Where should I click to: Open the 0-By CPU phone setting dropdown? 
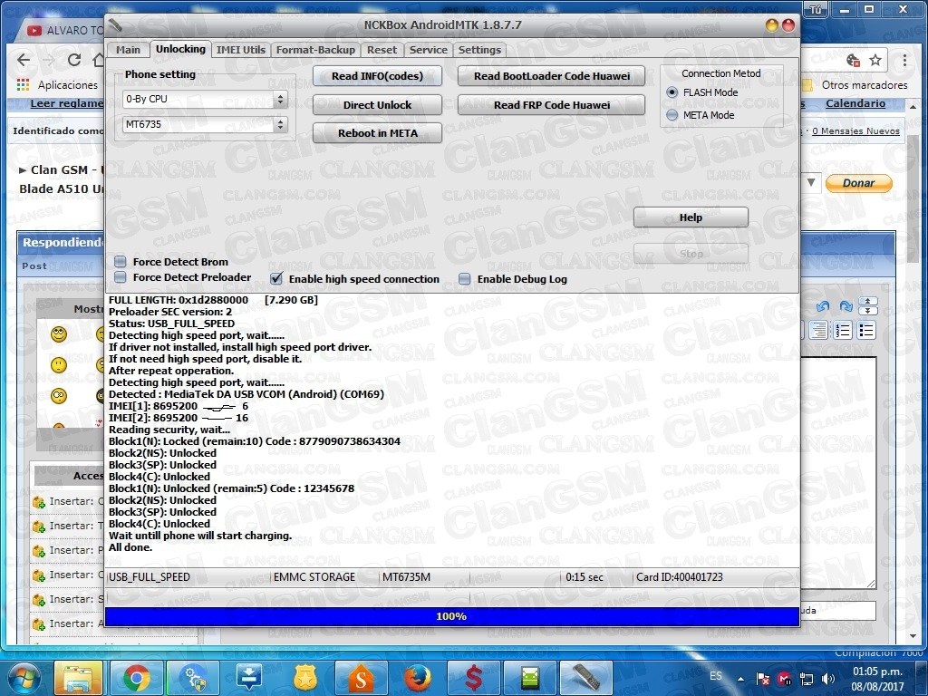(205, 99)
